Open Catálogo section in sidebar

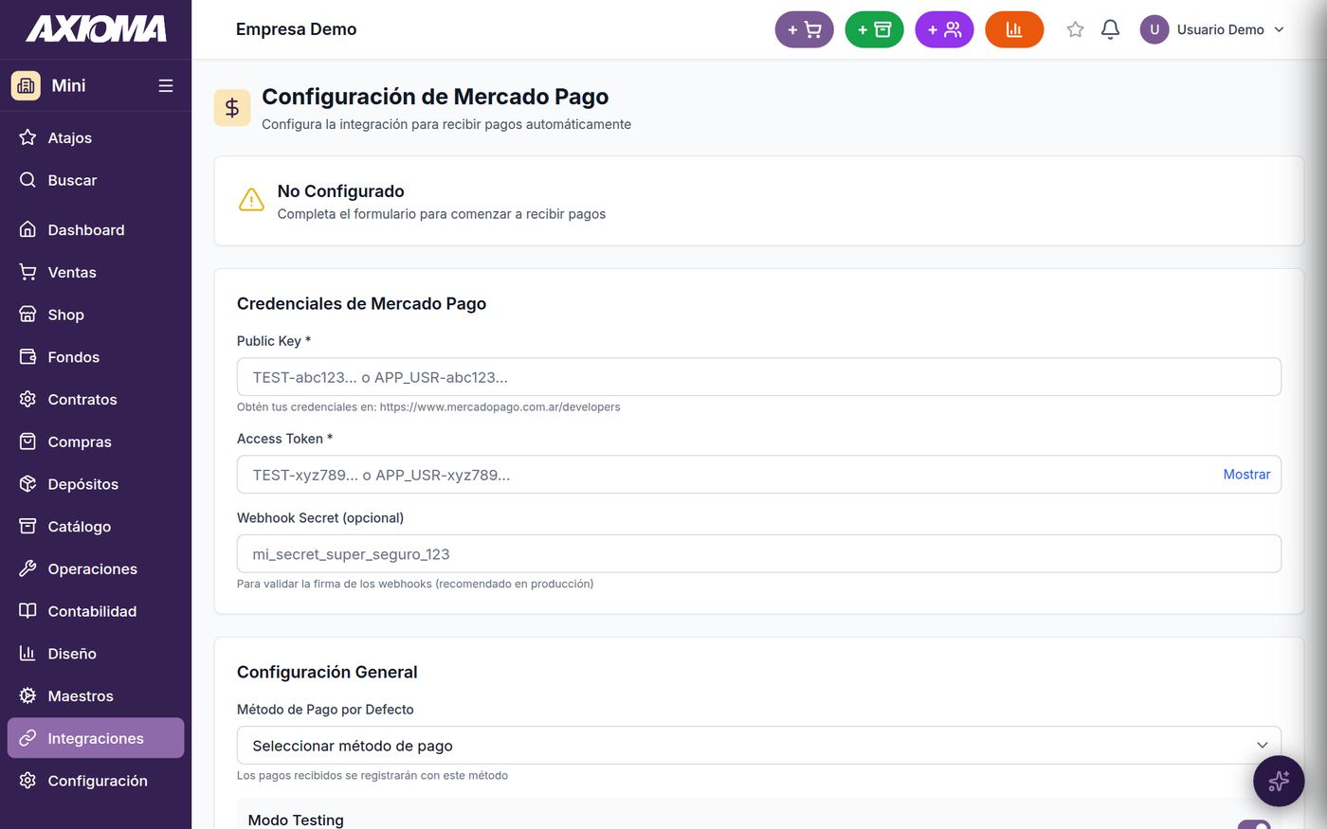(96, 527)
